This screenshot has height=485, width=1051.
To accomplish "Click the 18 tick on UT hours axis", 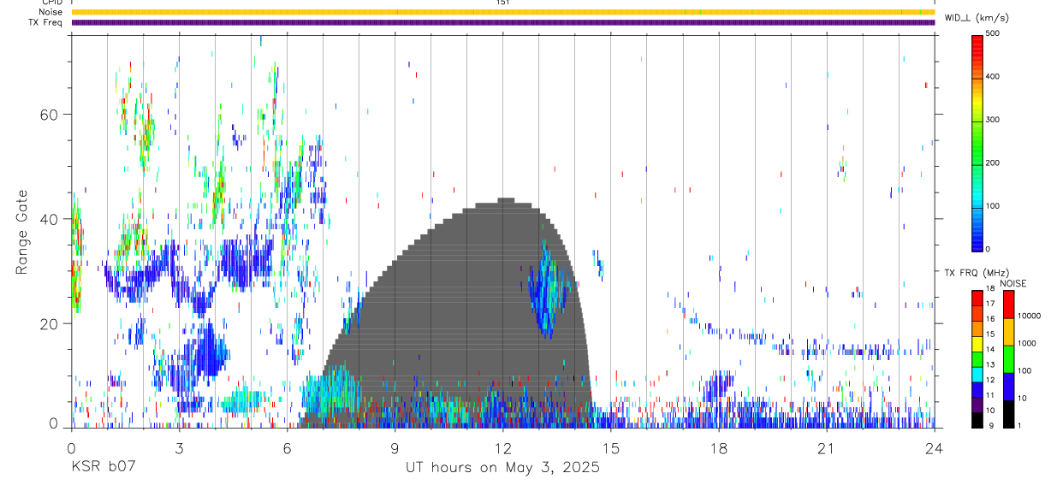I will pos(718,449).
